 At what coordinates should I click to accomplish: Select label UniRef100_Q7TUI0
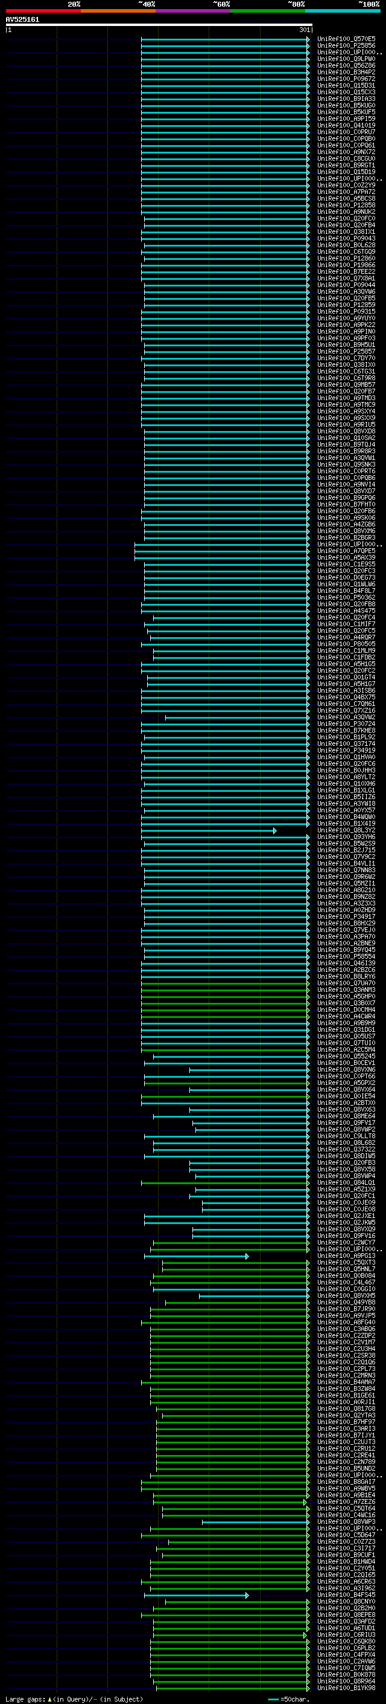click(346, 1043)
